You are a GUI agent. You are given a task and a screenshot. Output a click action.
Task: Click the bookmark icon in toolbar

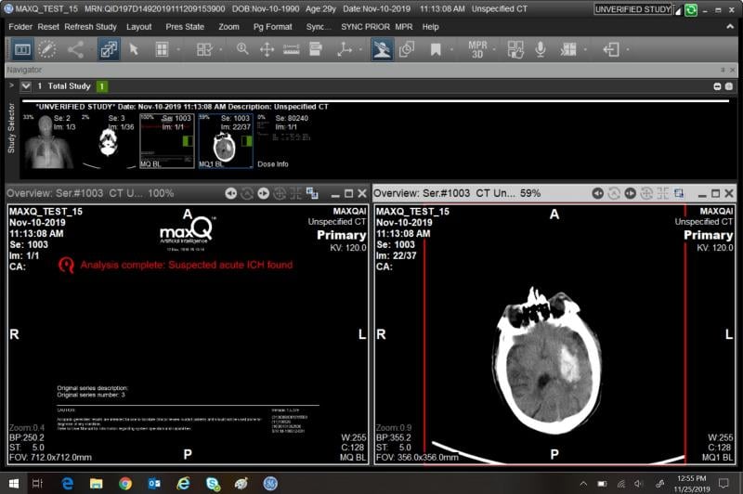(436, 49)
